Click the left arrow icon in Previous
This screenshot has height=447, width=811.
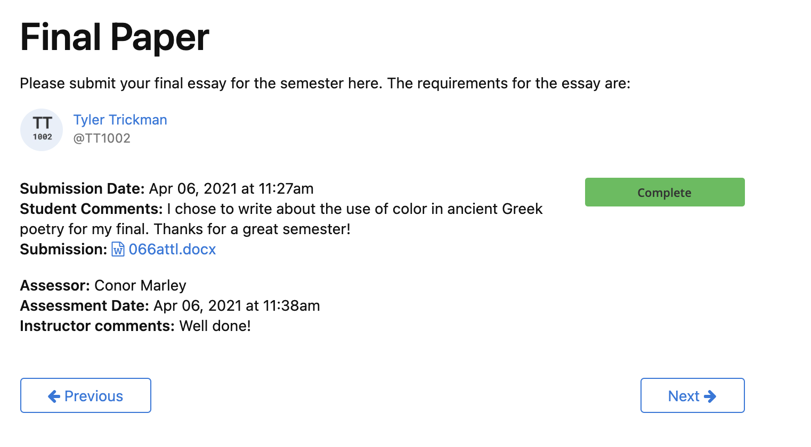pyautogui.click(x=54, y=396)
